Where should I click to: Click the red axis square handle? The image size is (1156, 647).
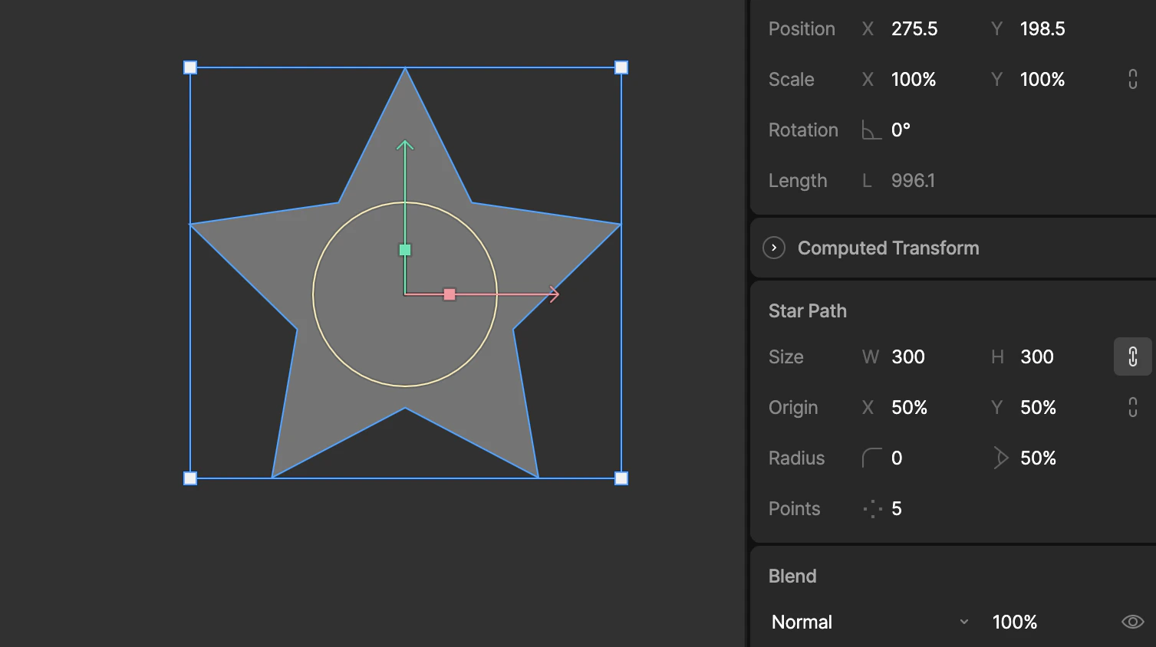449,294
